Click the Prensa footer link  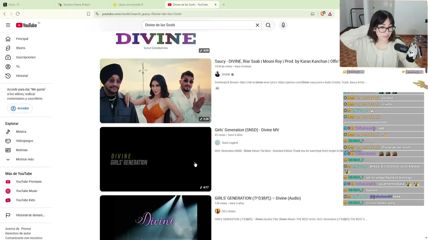point(26,229)
